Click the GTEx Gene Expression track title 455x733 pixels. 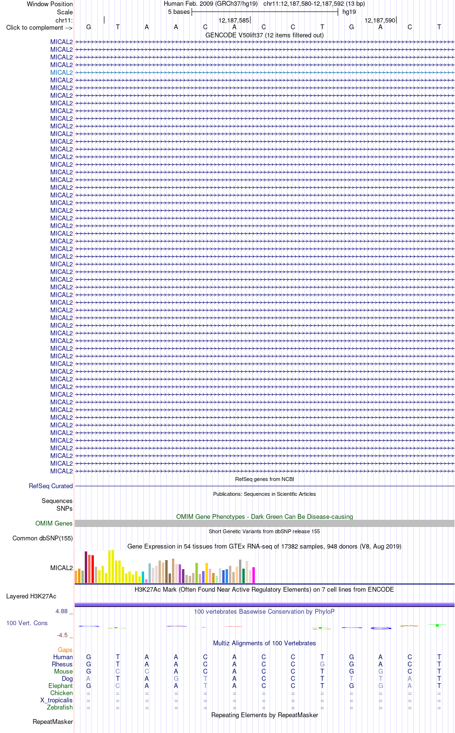click(x=264, y=546)
